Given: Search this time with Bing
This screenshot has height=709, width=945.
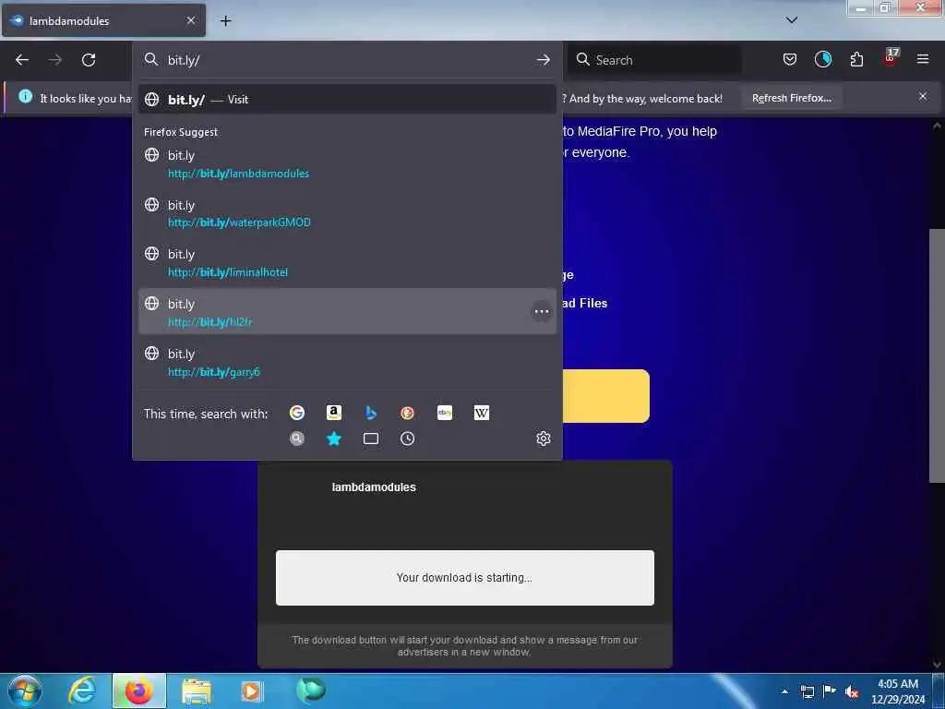Looking at the screenshot, I should 371,413.
